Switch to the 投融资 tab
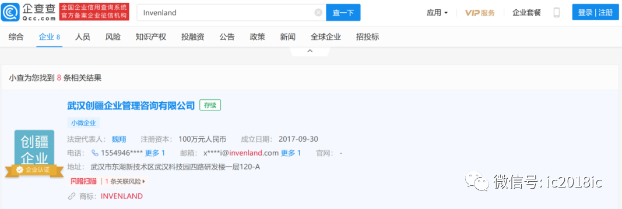 [x=193, y=37]
